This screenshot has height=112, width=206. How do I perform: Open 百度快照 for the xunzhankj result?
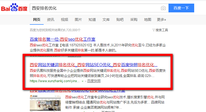[94, 81]
